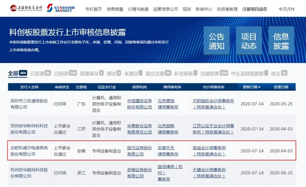This screenshot has height=187, width=306.
Task: Open 新闻中心 navigation menu
Action: coord(204,9)
